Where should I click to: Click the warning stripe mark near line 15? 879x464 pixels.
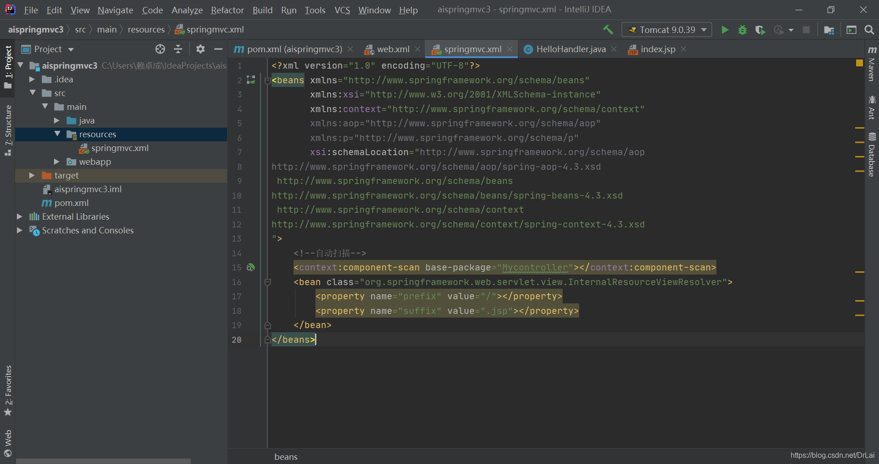click(x=859, y=272)
